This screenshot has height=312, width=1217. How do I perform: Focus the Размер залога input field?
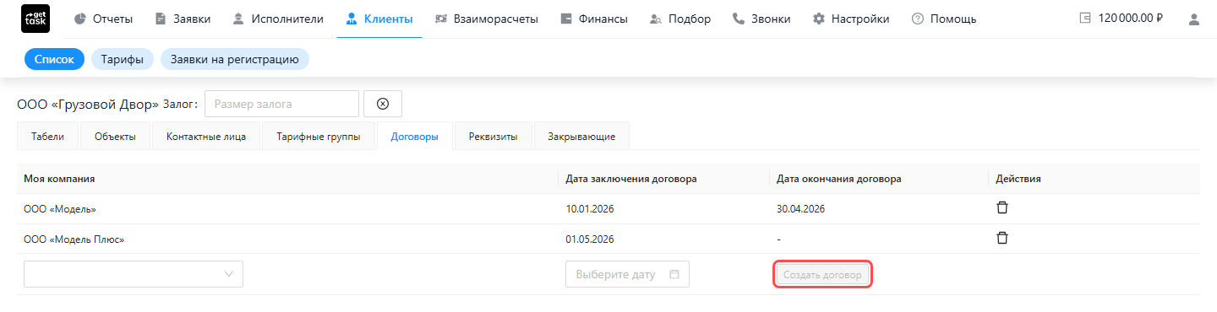click(x=282, y=104)
